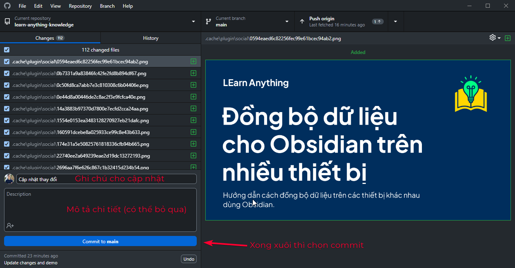This screenshot has height=268, width=515.
Task: Click the upward arrow Push icon
Action: [x=302, y=22]
